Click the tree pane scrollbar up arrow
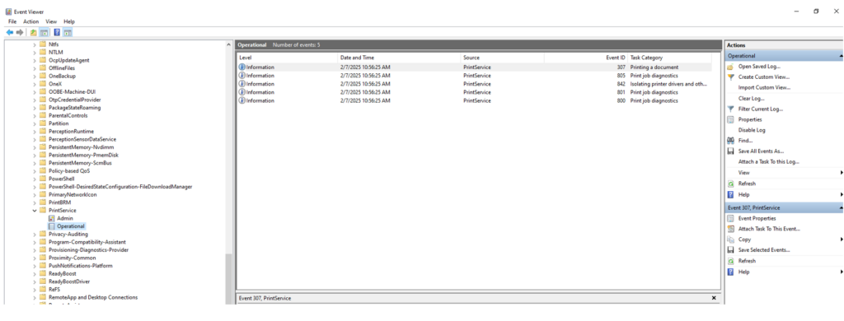 point(229,44)
